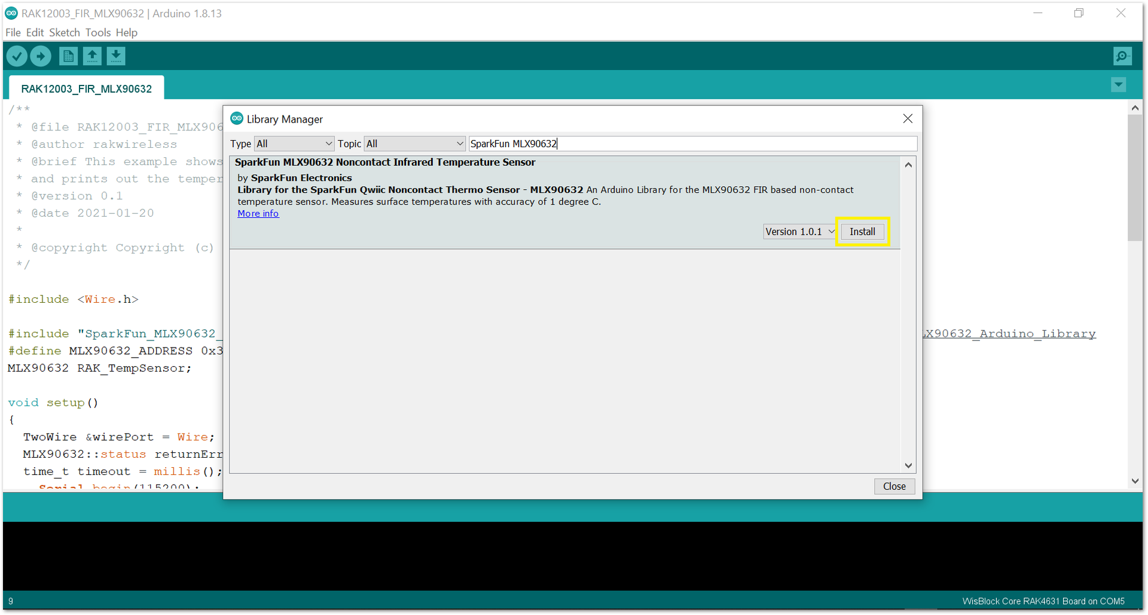1148x615 pixels.
Task: Click the editor vertical scrollbar thumb
Action: coord(1135,178)
